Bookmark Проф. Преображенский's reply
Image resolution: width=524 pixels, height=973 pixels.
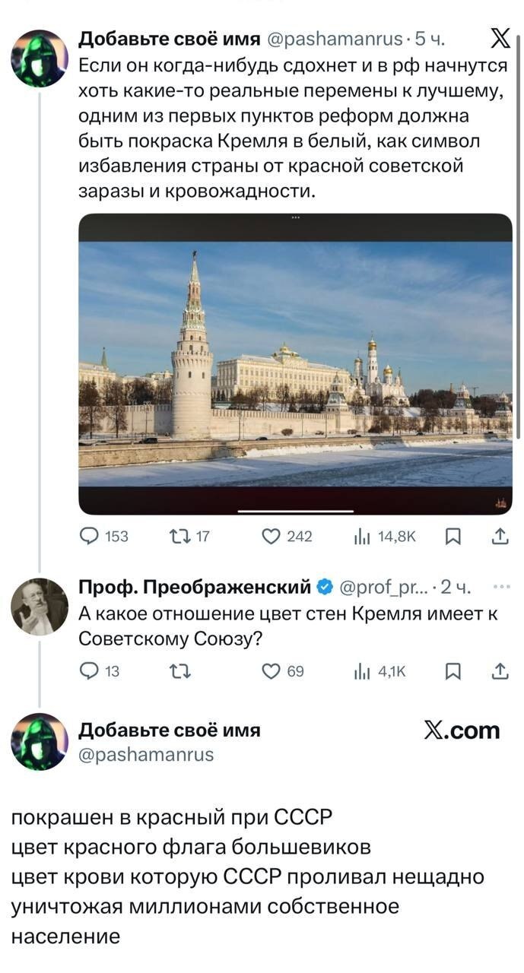[x=452, y=670]
